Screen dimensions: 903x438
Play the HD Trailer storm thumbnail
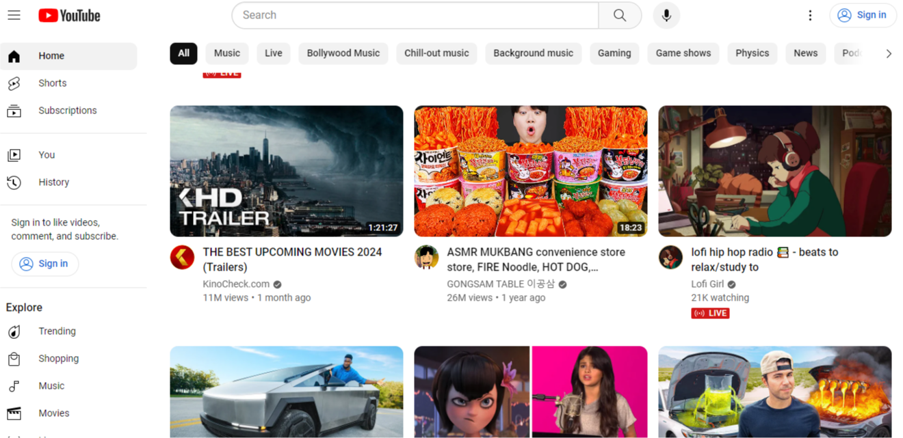point(287,171)
